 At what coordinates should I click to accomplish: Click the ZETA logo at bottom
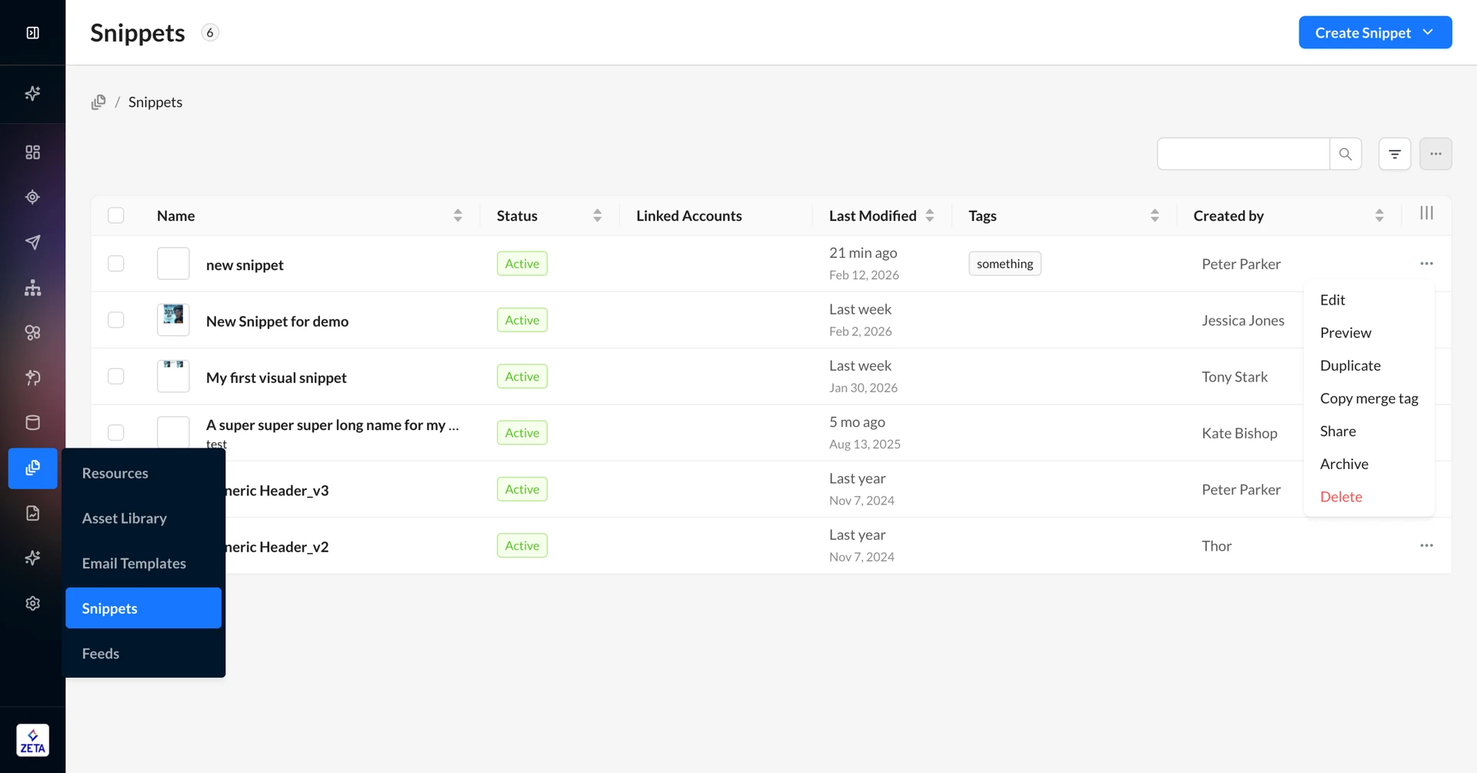(x=32, y=740)
